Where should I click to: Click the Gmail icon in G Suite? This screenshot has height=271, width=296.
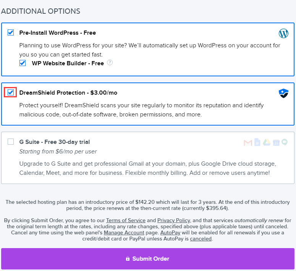(x=248, y=143)
